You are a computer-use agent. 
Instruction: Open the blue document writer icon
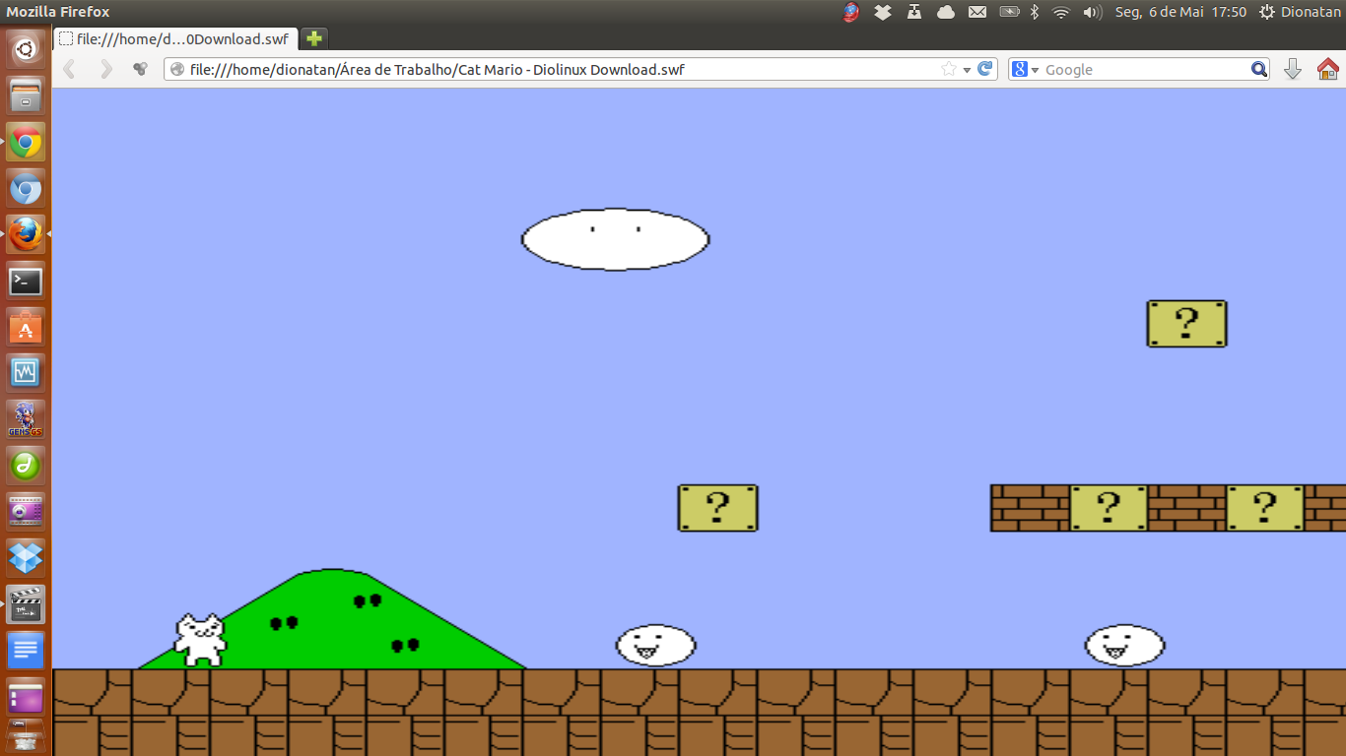point(26,651)
